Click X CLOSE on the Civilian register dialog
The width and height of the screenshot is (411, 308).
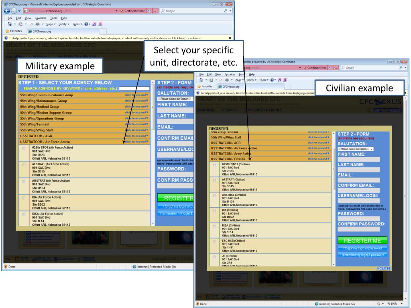383,268
